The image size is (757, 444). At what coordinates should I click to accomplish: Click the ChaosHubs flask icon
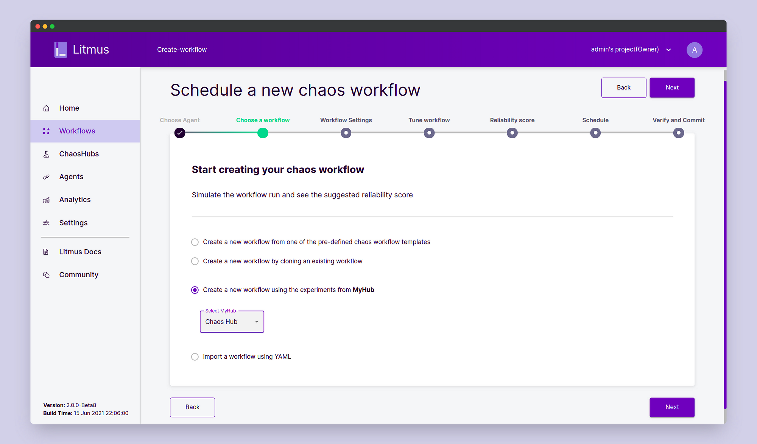[x=46, y=154]
